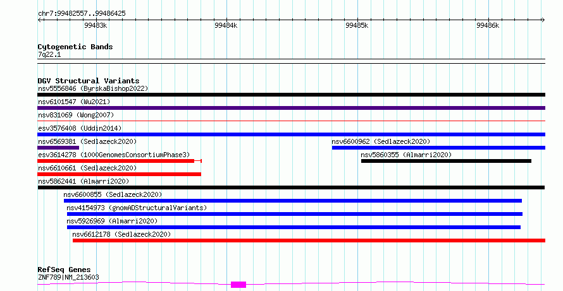Select the nsv4154973 gnomAD blue bar
This screenshot has height=291, width=563.
click(295, 214)
